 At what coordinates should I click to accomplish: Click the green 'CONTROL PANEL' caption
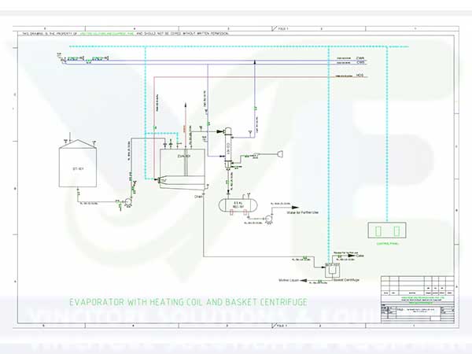point(388,244)
